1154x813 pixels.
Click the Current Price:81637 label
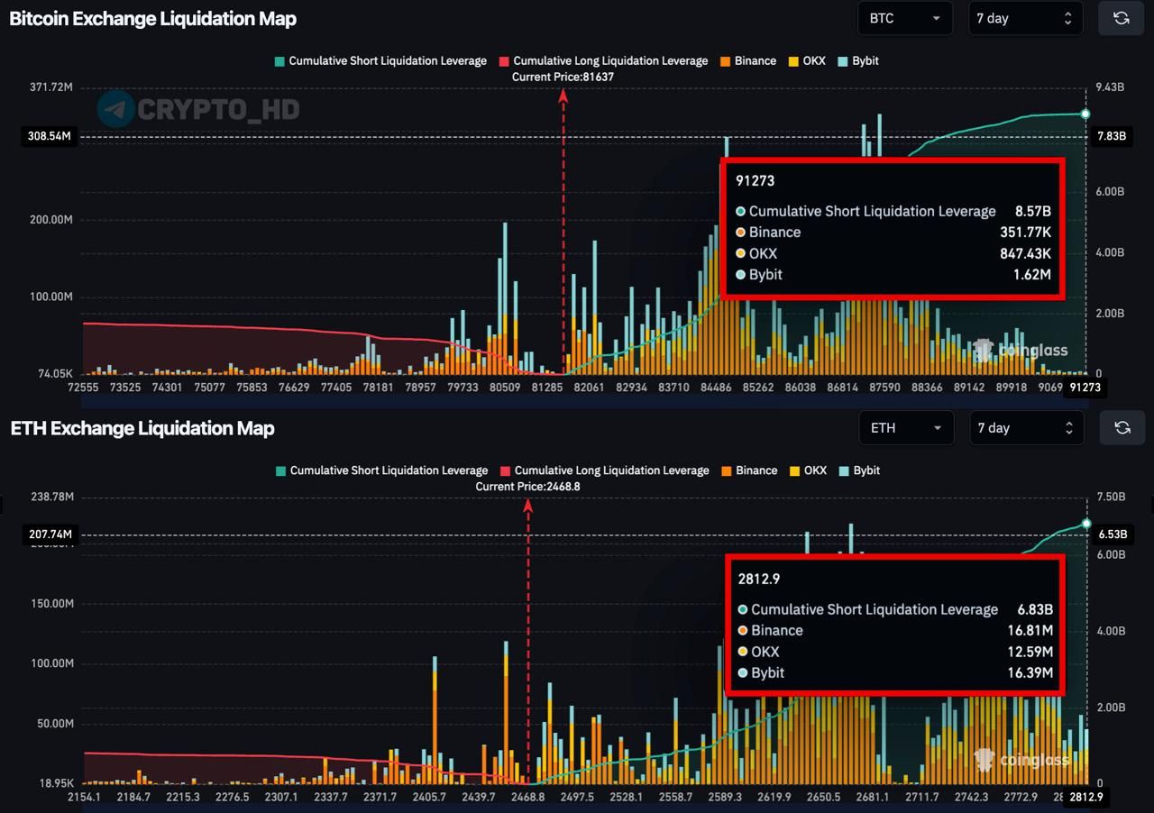pos(563,78)
